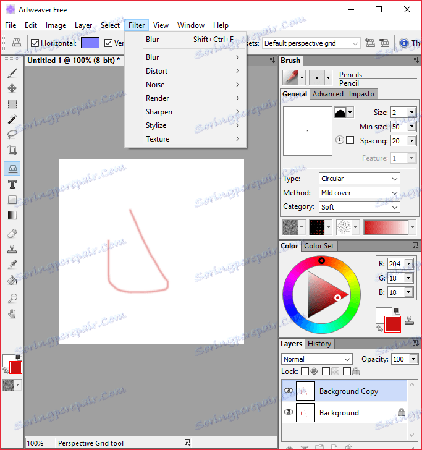Open the Noise filter submenu

click(x=185, y=84)
